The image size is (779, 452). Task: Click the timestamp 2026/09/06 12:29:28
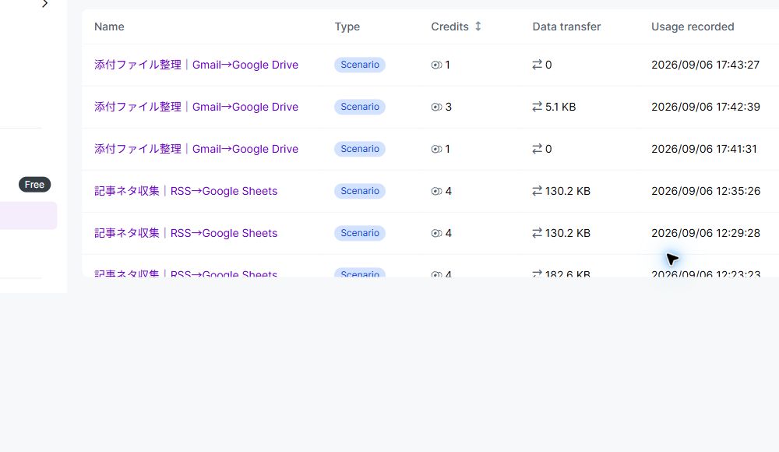pos(706,233)
